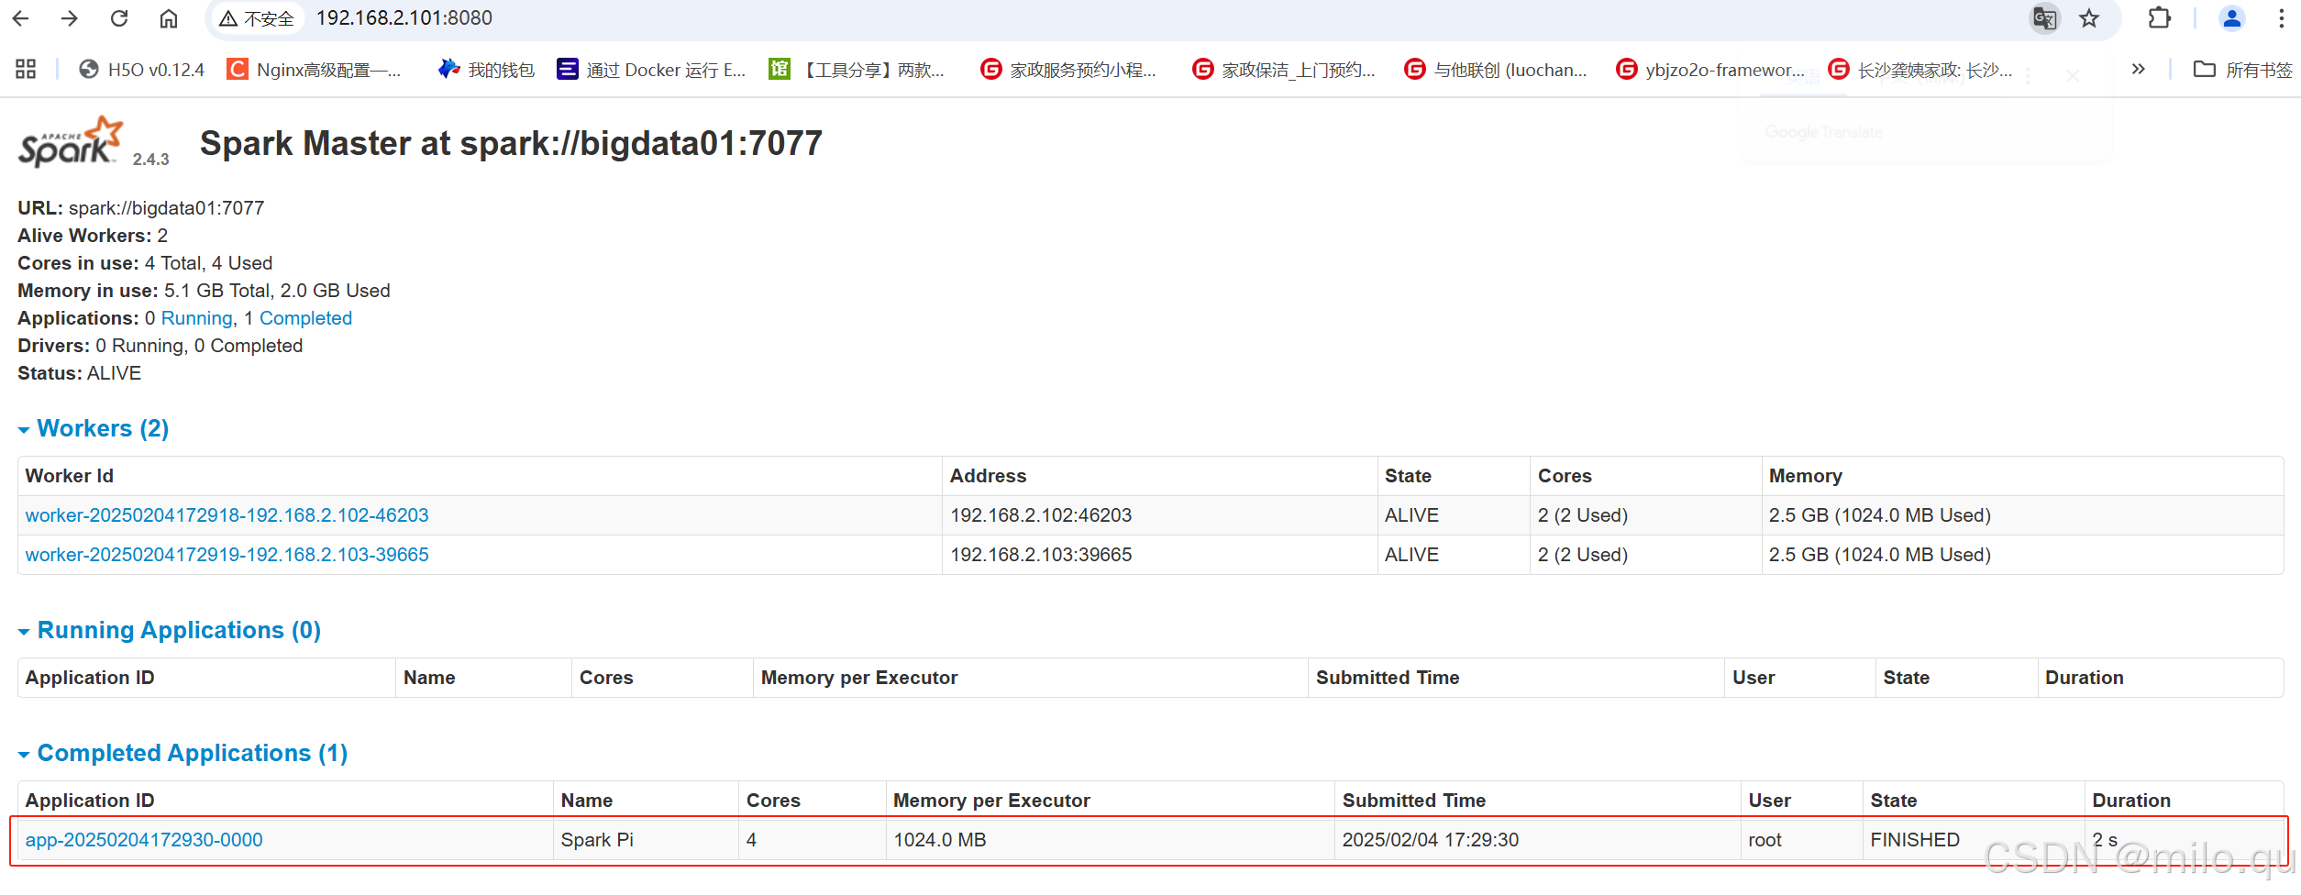The width and height of the screenshot is (2301, 895).
Task: Go back with the browser back arrow
Action: click(20, 18)
